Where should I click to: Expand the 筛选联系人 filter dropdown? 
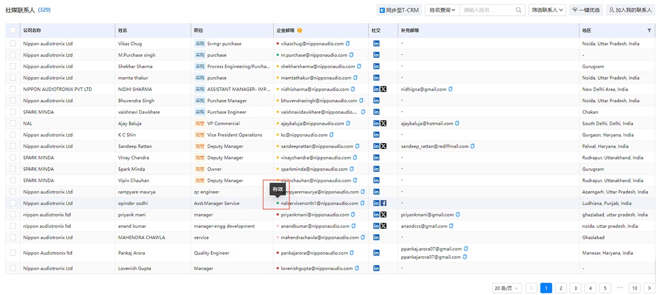click(547, 10)
